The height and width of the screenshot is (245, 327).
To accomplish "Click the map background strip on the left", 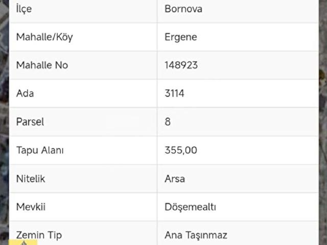I will pyautogui.click(x=4, y=123).
